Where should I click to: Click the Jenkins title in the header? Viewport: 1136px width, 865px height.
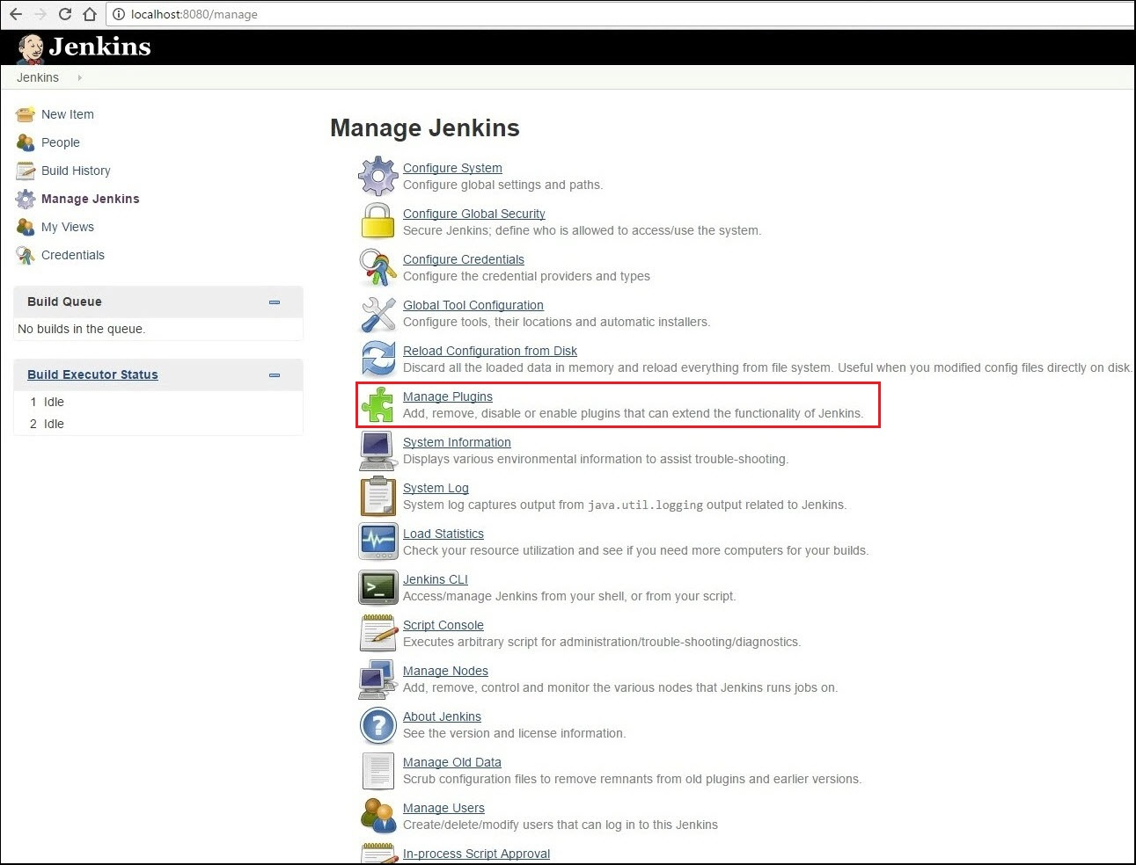[99, 47]
